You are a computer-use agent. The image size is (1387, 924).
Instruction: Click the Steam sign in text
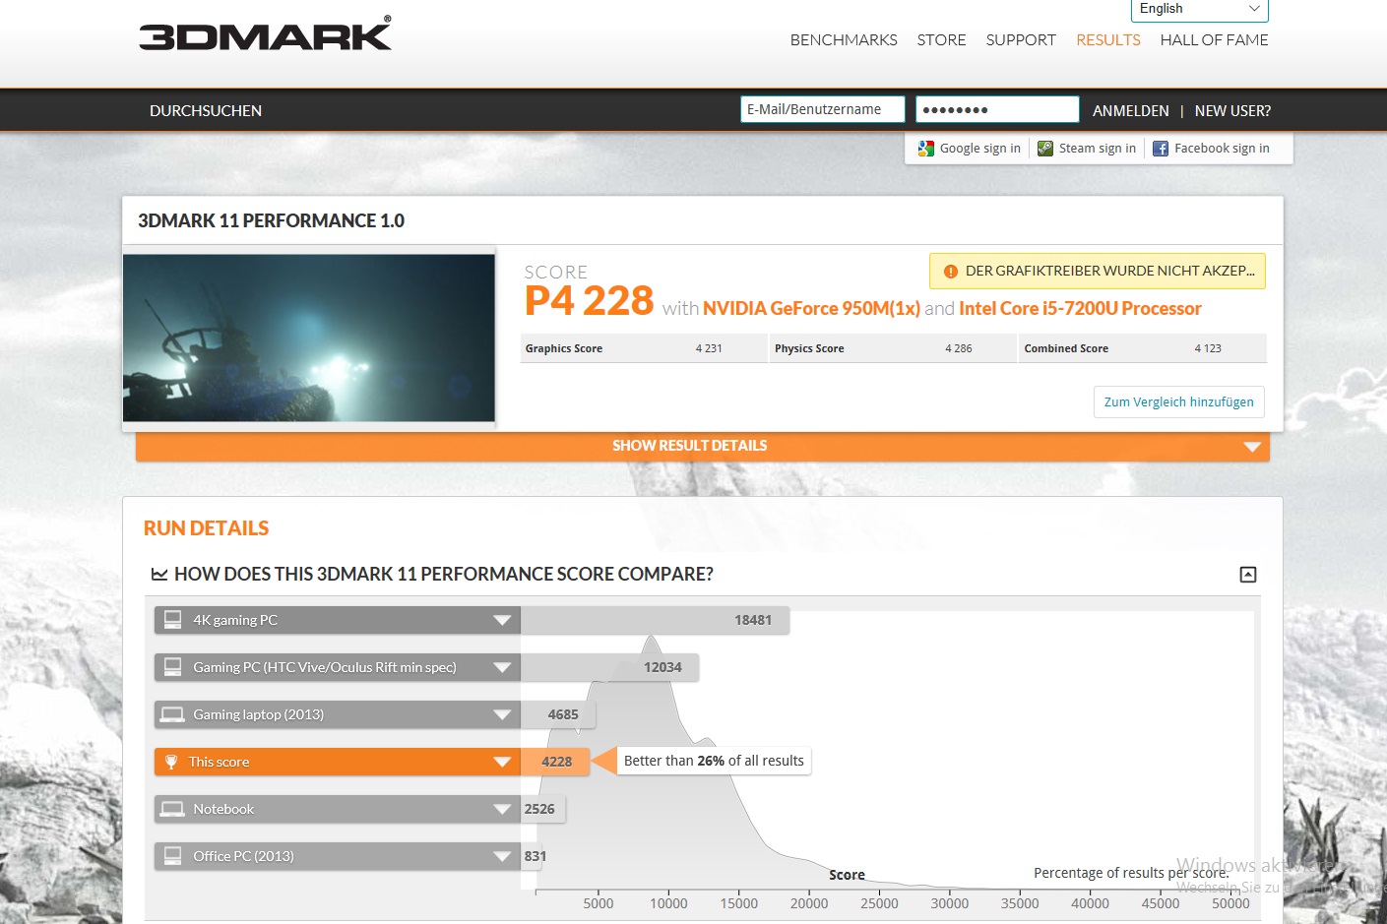[1098, 149]
